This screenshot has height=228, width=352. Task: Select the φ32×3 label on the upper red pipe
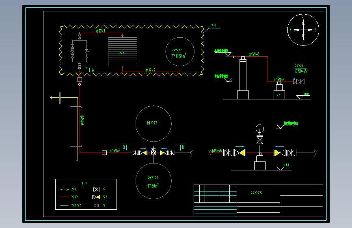(x=100, y=31)
